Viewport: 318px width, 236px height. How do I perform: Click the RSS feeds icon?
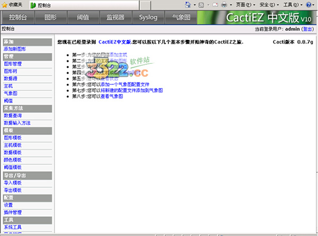coord(201,5)
